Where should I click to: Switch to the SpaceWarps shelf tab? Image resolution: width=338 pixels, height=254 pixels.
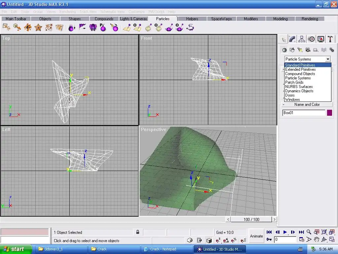point(221,19)
